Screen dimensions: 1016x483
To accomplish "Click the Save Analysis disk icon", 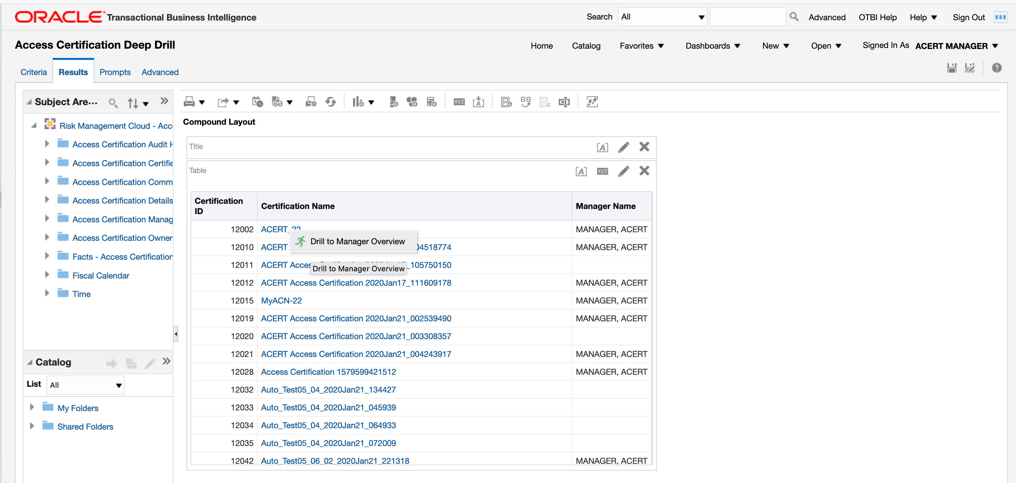I will pyautogui.click(x=951, y=68).
